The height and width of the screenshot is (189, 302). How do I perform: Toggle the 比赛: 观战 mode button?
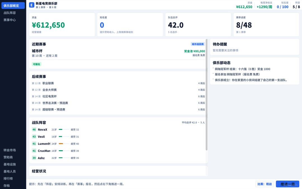click(265, 184)
